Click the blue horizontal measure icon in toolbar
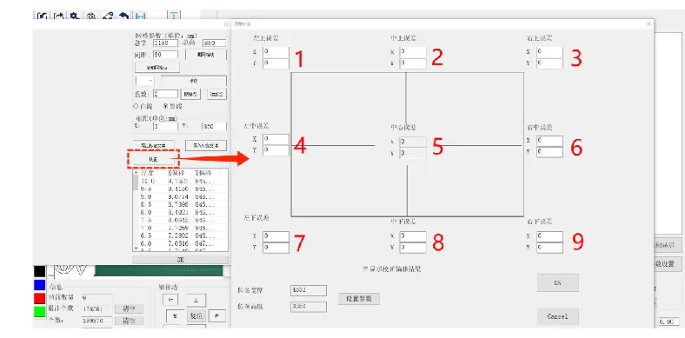Viewport: 685px width, 338px height. [141, 17]
